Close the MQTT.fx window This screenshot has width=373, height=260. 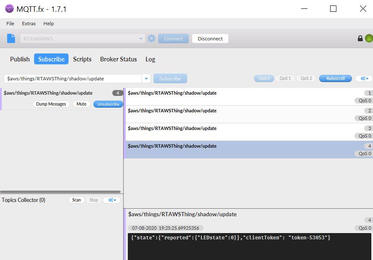click(363, 9)
